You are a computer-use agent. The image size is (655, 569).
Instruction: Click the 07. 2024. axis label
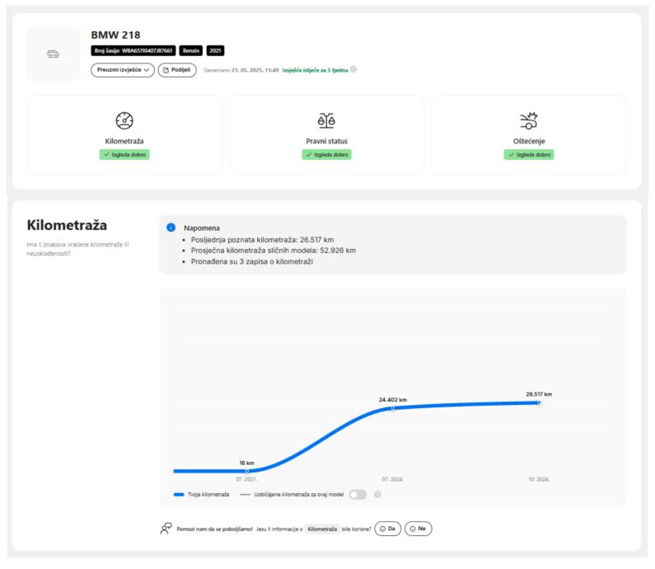coord(393,479)
